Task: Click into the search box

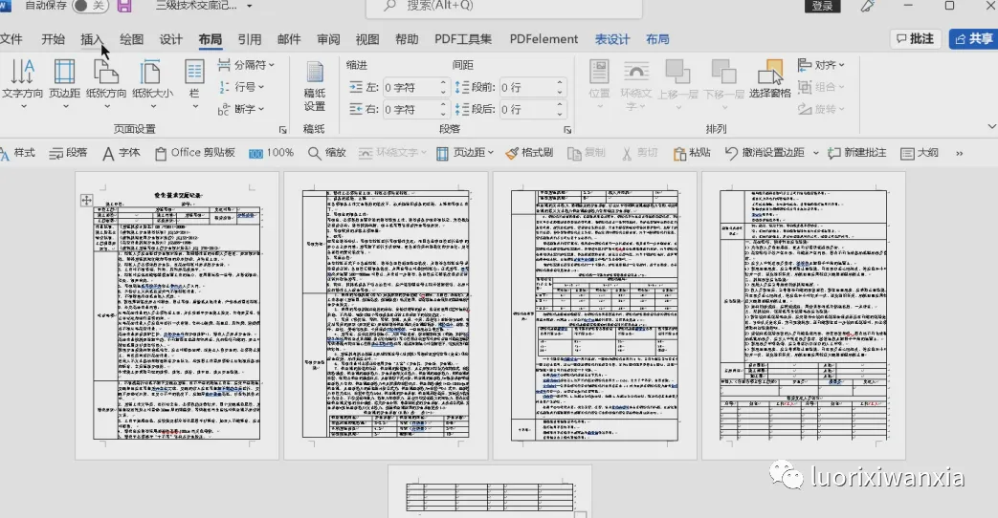Action: (x=502, y=7)
